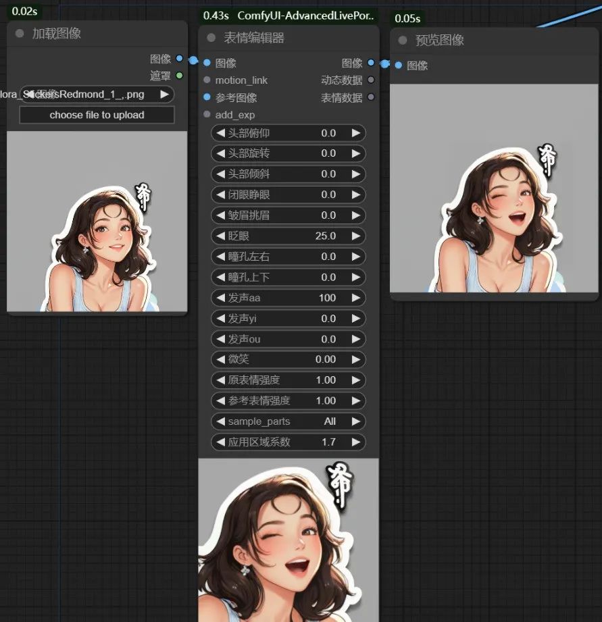This screenshot has height=622, width=602.
Task: Click the 遮罩 output port of 加载图像
Action: [179, 76]
